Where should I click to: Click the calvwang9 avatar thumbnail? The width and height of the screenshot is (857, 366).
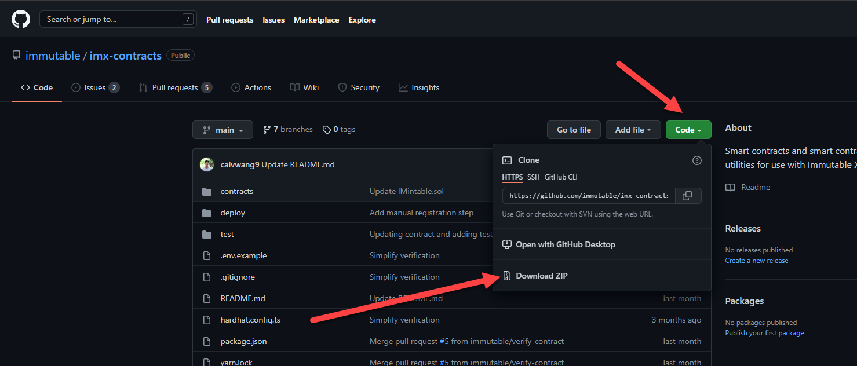[x=207, y=164]
